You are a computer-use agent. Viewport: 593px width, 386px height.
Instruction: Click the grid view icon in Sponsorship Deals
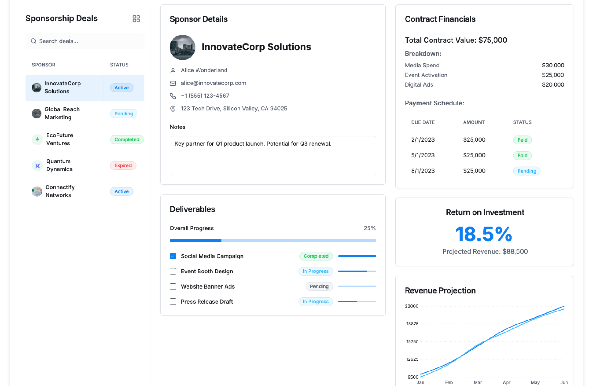(136, 19)
